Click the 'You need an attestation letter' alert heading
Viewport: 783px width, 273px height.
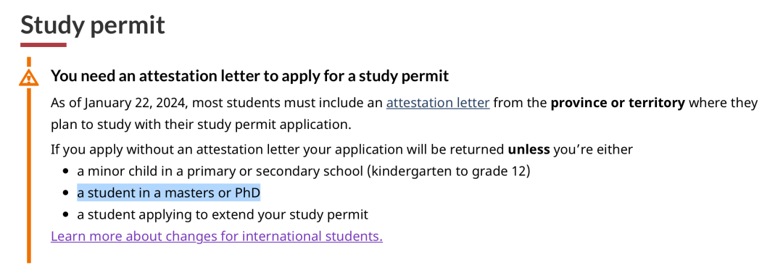(250, 76)
